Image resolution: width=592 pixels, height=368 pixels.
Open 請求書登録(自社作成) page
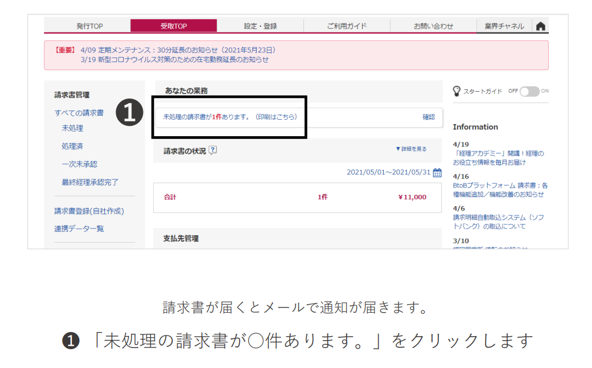(x=89, y=211)
